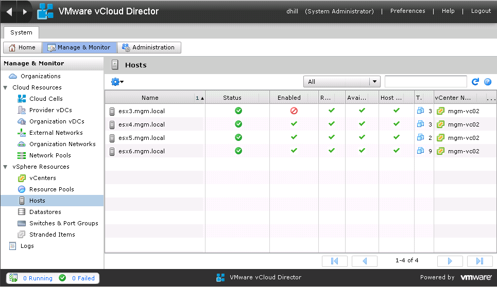Collapse the Cloud Resources tree section
The width and height of the screenshot is (497, 287).
5,87
